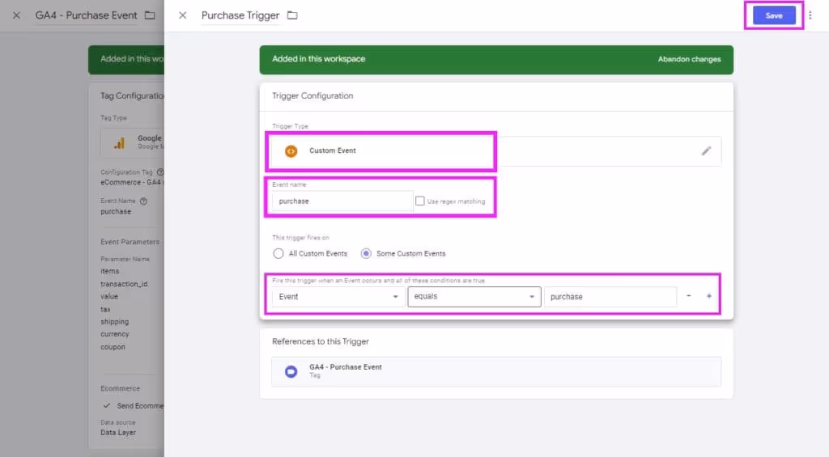829x457 pixels.
Task: Open the three-dot more actions menu
Action: (810, 15)
